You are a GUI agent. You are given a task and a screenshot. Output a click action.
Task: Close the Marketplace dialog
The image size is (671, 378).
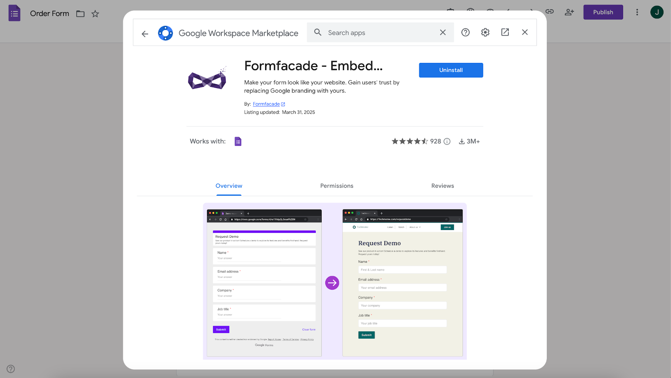(x=525, y=32)
